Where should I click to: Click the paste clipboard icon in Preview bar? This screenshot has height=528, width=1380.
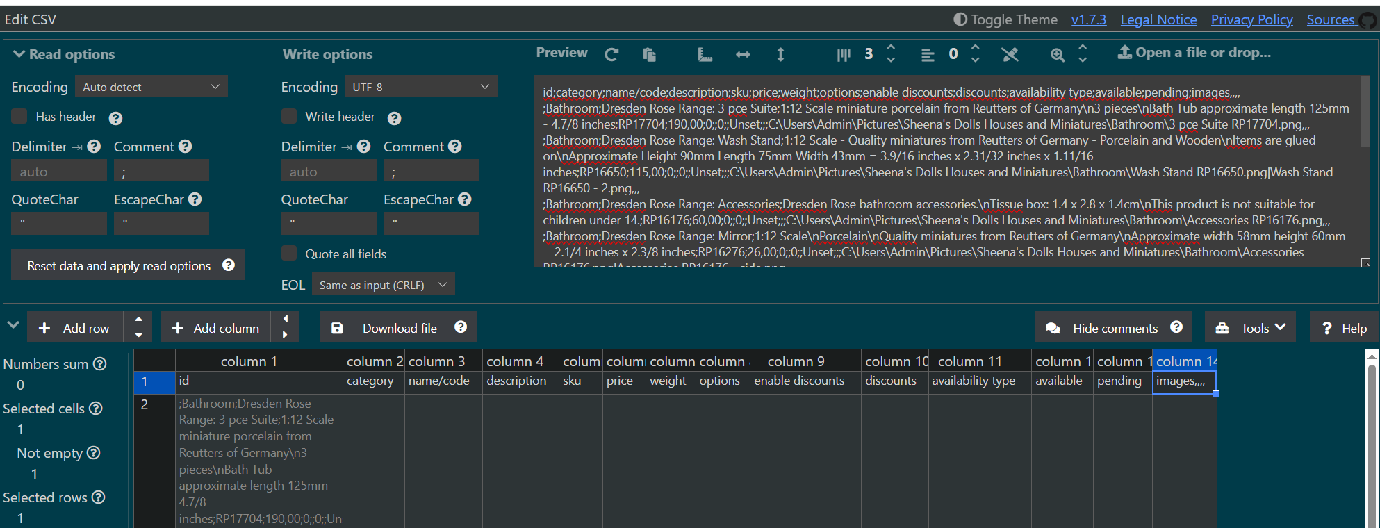[649, 54]
